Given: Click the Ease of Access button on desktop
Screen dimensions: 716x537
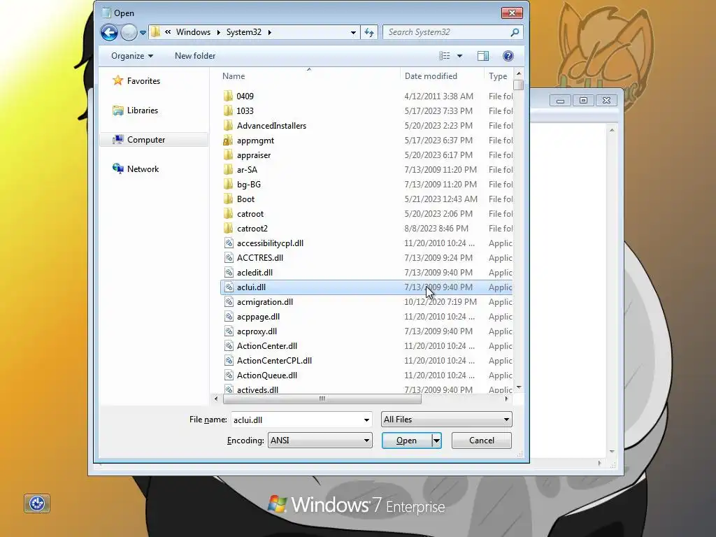Looking at the screenshot, I should 37,503.
